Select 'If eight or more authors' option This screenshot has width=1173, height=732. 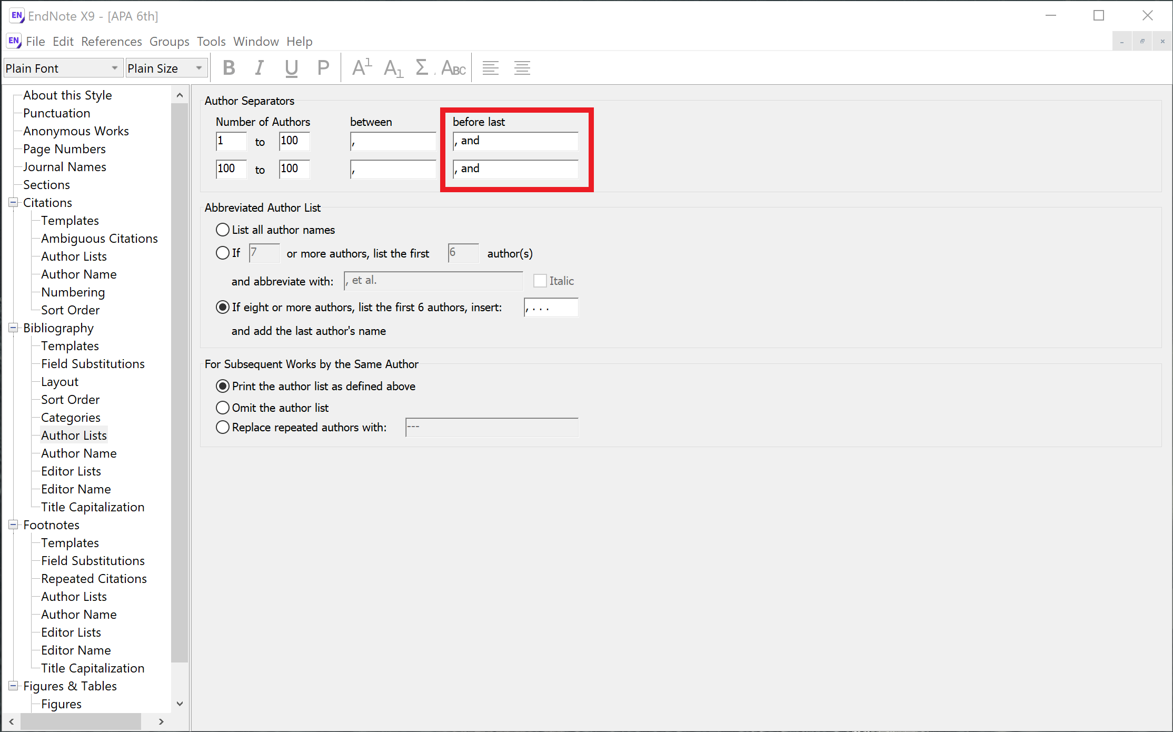223,307
